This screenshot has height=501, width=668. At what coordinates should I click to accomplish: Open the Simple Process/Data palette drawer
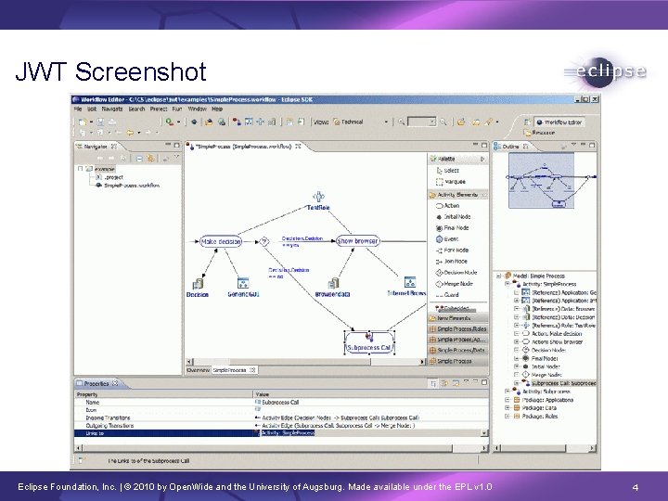(458, 350)
